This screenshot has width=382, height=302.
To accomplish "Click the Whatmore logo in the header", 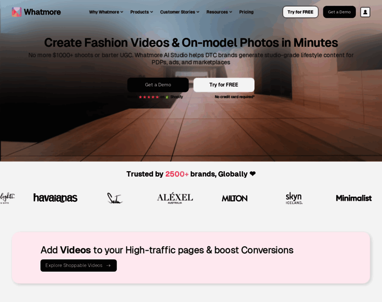I will 36,12.
